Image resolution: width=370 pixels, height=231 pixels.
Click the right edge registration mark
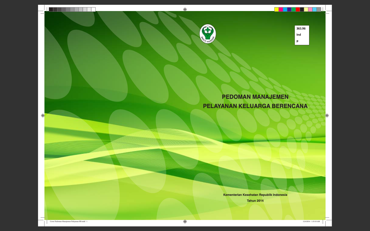(x=327, y=115)
